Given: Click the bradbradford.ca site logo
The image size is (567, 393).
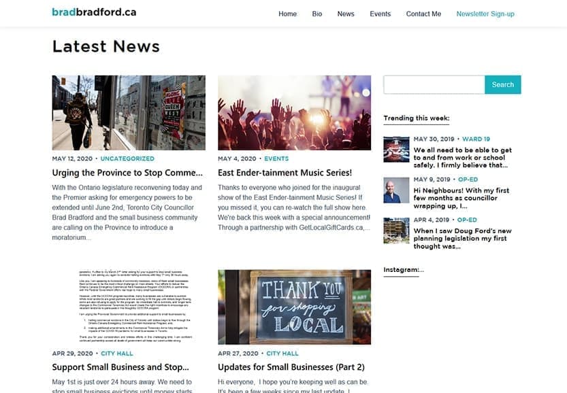Looking at the screenshot, I should coord(94,12).
